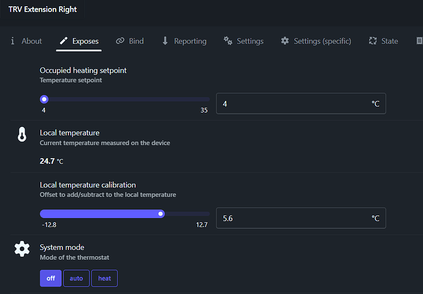
Task: Switch to the Reporting tab
Action: 190,41
